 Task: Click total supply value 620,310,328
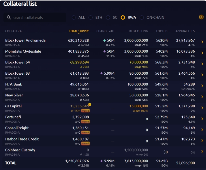coord(78,40)
